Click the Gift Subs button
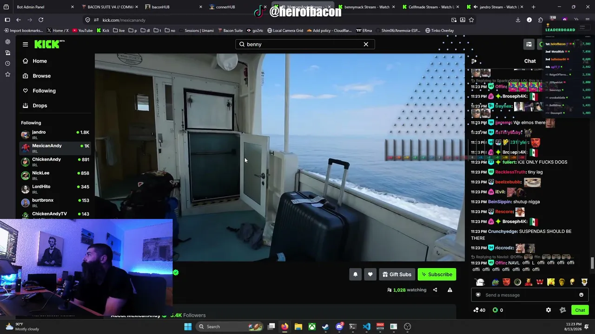The image size is (595, 334). pos(397,274)
